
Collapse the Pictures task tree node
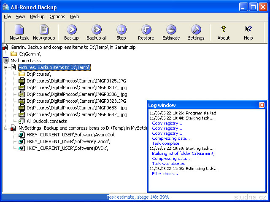[6, 67]
